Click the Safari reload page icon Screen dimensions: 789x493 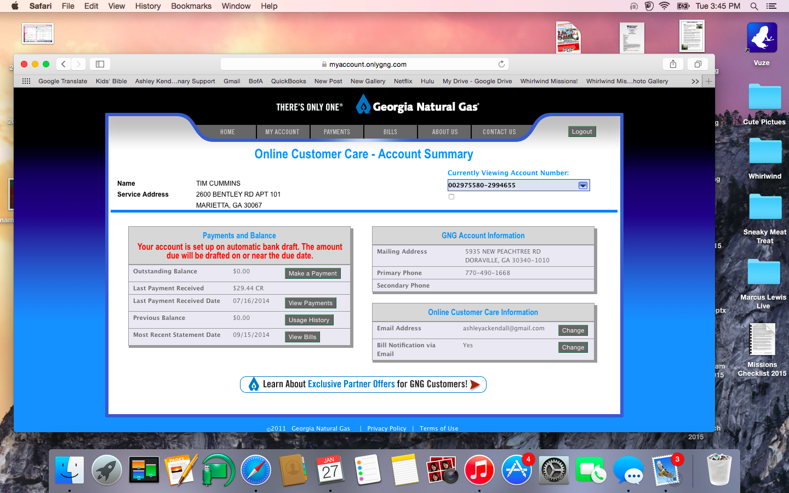(501, 64)
